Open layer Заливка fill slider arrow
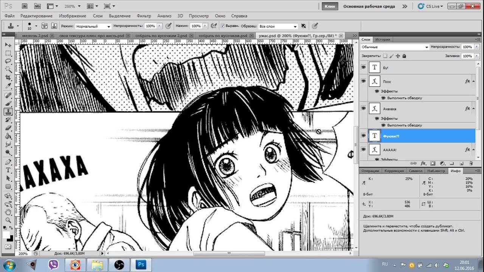The height and width of the screenshot is (272, 484). [476, 56]
